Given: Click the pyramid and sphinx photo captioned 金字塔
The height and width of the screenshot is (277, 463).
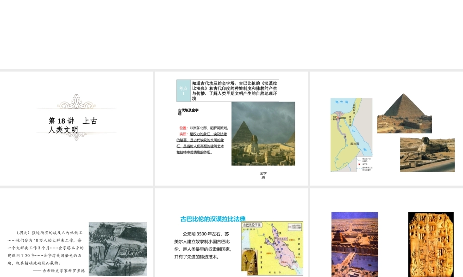Looking at the screenshot, I should pos(263,133).
